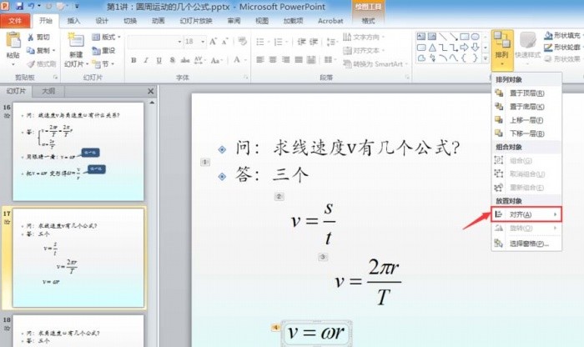Click the Cut (剪切) scissors icon
This screenshot has width=584, height=347.
(x=31, y=38)
